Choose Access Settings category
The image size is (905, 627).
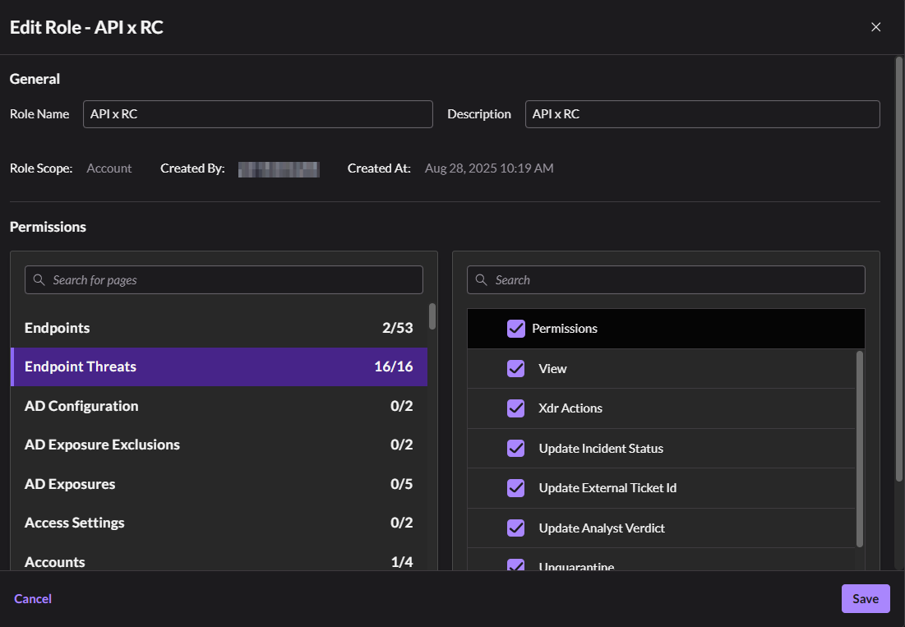click(x=219, y=523)
